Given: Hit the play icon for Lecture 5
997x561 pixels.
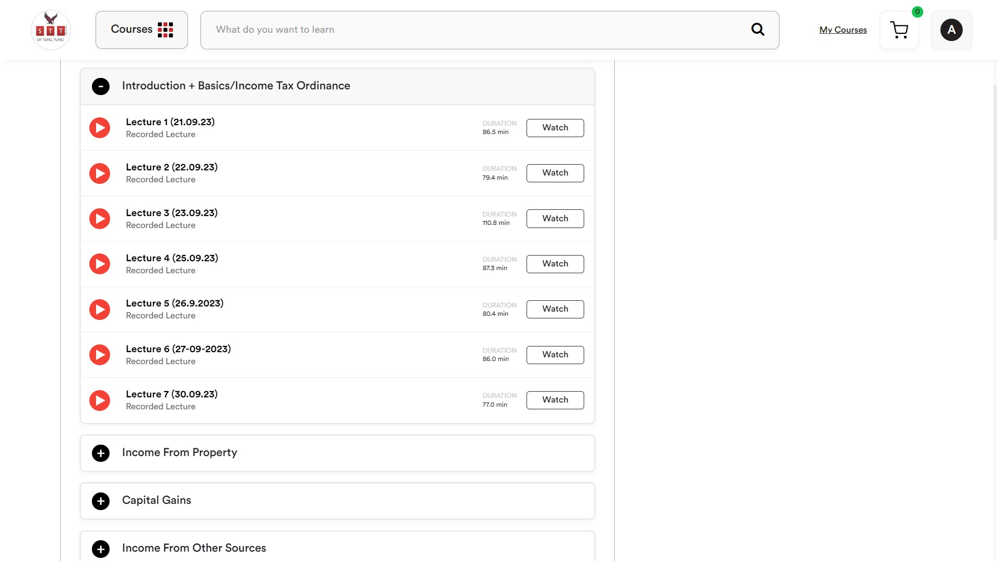Looking at the screenshot, I should [x=100, y=310].
